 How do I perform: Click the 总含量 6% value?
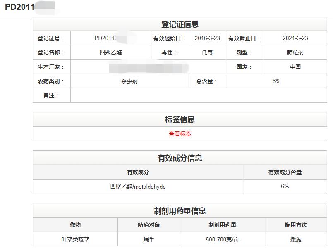click(276, 81)
